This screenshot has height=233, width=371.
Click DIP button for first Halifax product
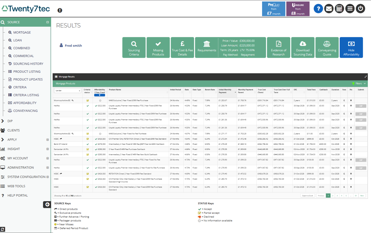click(x=361, y=106)
